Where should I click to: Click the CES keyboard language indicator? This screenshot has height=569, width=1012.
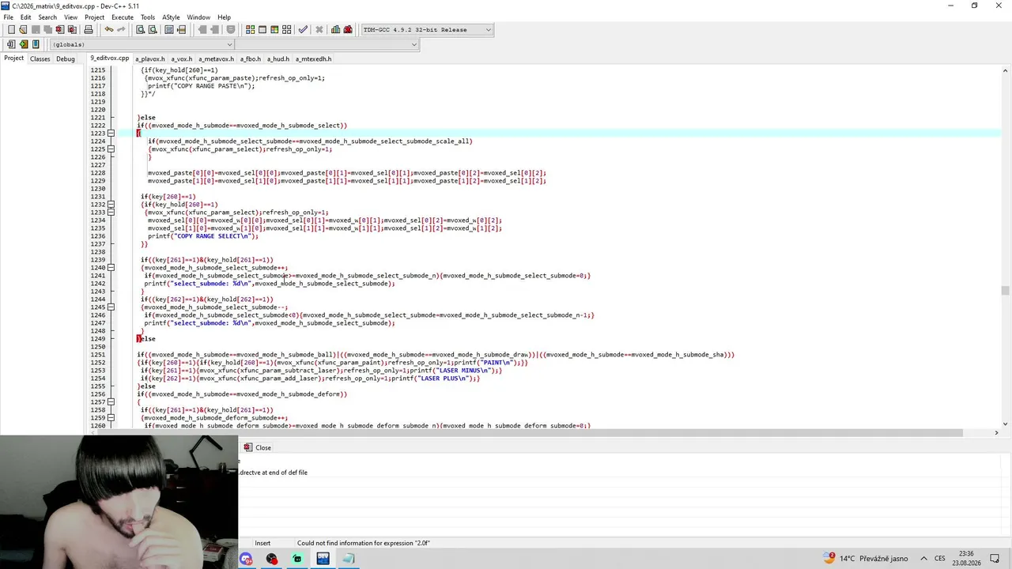pos(940,559)
